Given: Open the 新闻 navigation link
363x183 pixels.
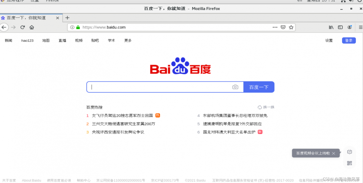Looking at the screenshot, I should 9,41.
